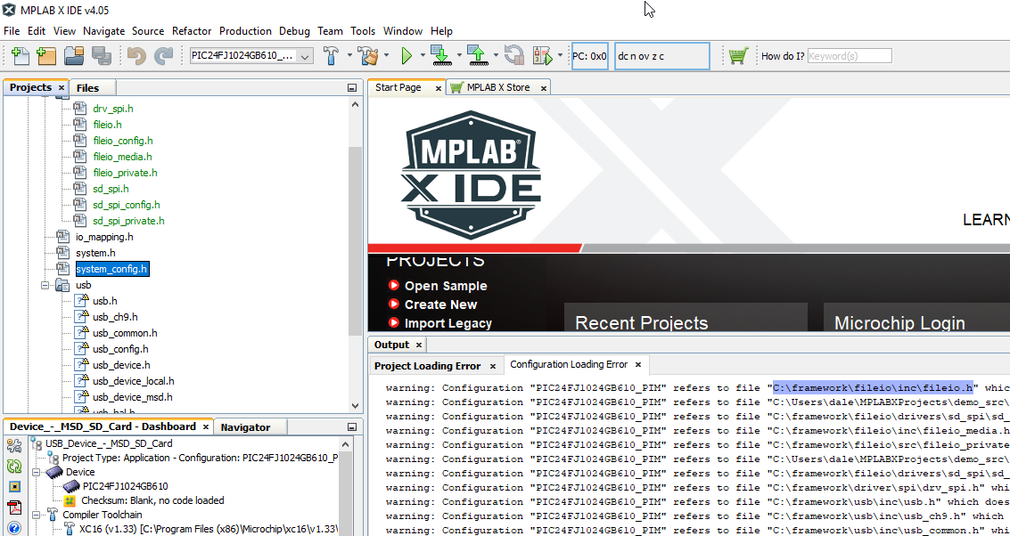Collapse the Compiler Toolchain node
Screen dimensions: 1010x536
(37, 515)
